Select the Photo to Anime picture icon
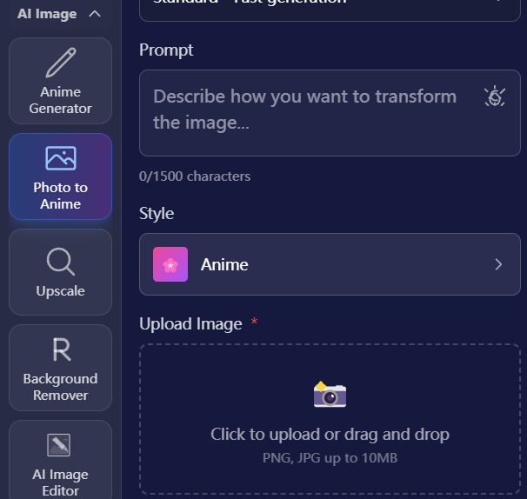This screenshot has width=527, height=499. (60, 158)
